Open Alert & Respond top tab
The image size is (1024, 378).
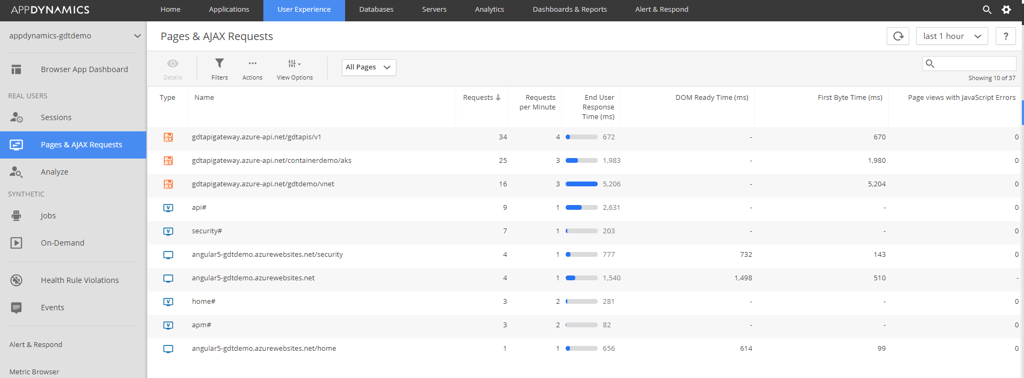pyautogui.click(x=661, y=10)
